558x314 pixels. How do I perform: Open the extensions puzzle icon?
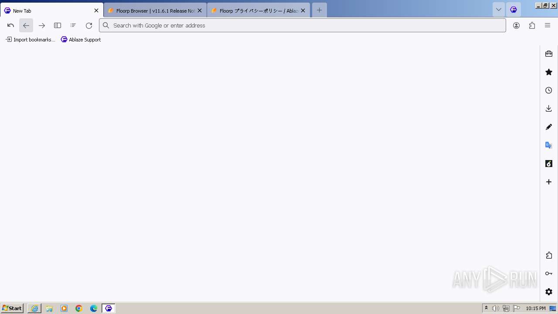pos(532,25)
